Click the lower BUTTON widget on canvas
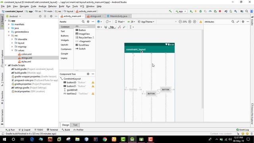This screenshot has height=143, width=254. 151,94
